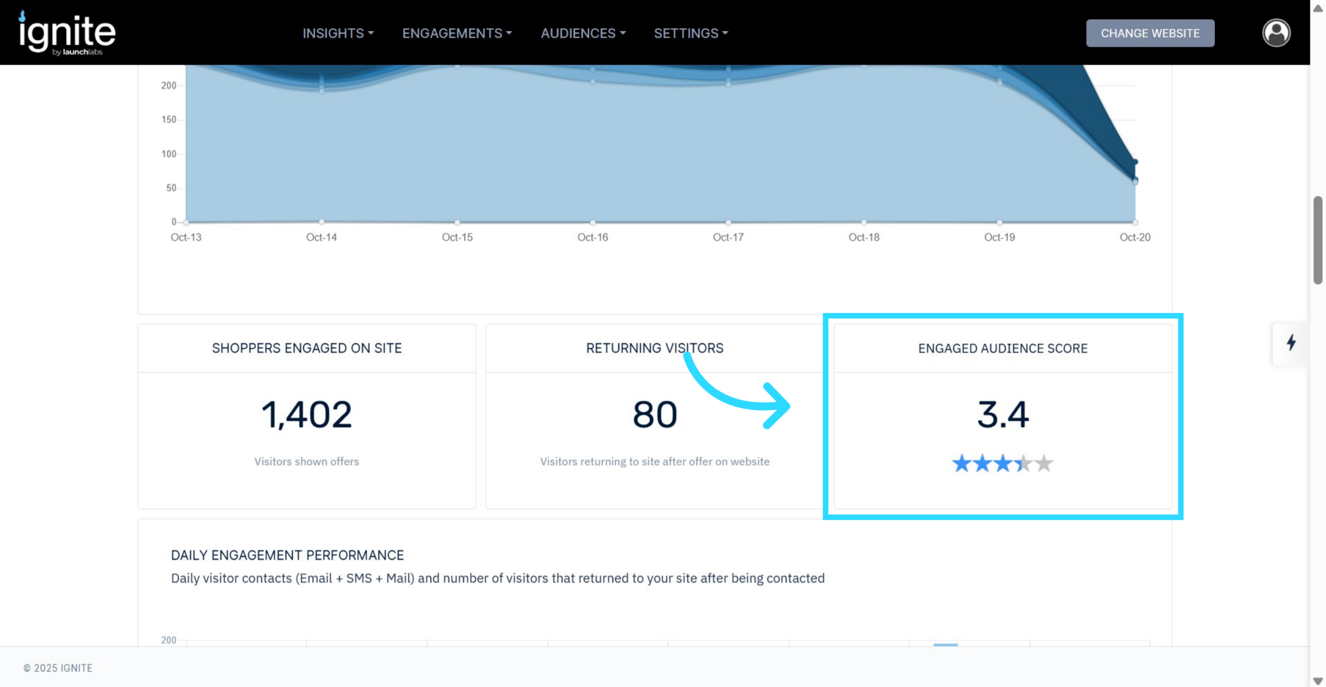Screen dimensions: 1326x687
Task: Expand the Insights dropdown menu
Action: (338, 33)
